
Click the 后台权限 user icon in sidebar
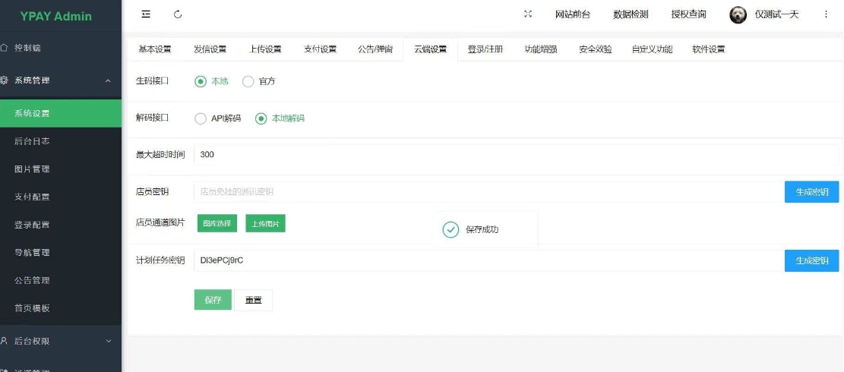pos(5,341)
